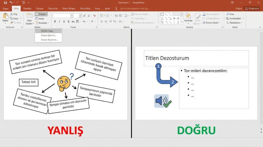Click the Start From Beginning slideshow icon
Screen dimensions: 263x147
click(x=23, y=3)
